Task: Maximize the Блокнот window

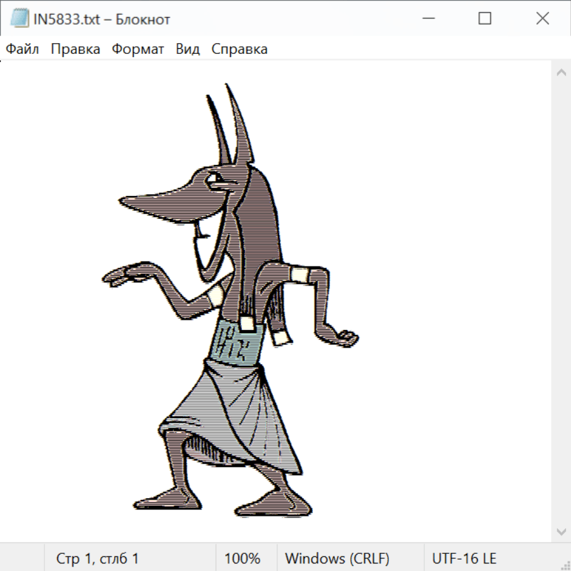Action: coord(485,19)
